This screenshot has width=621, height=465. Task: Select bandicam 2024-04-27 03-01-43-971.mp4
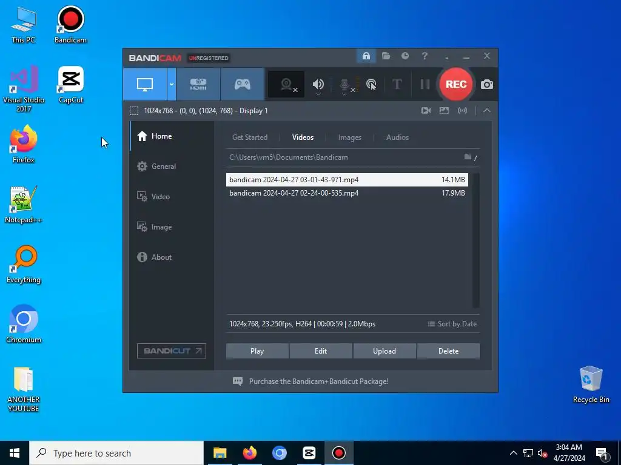[x=347, y=179]
